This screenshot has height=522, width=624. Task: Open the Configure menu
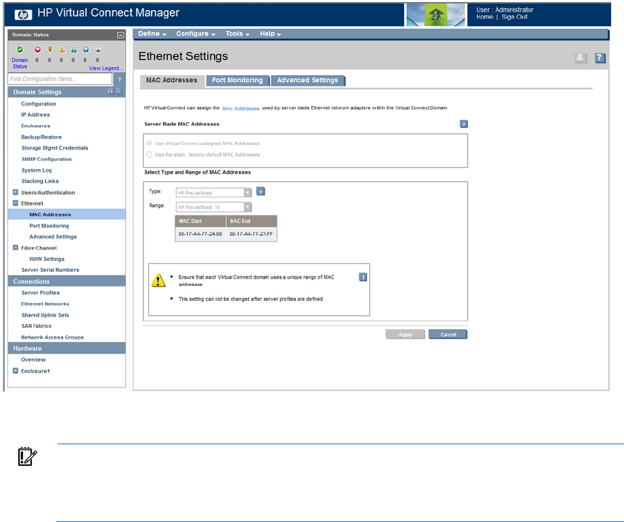(196, 34)
